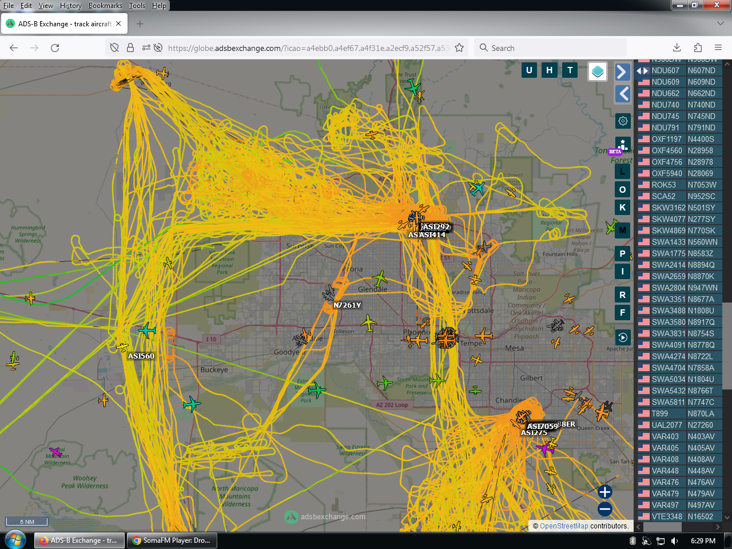Go back in browser history

point(14,48)
